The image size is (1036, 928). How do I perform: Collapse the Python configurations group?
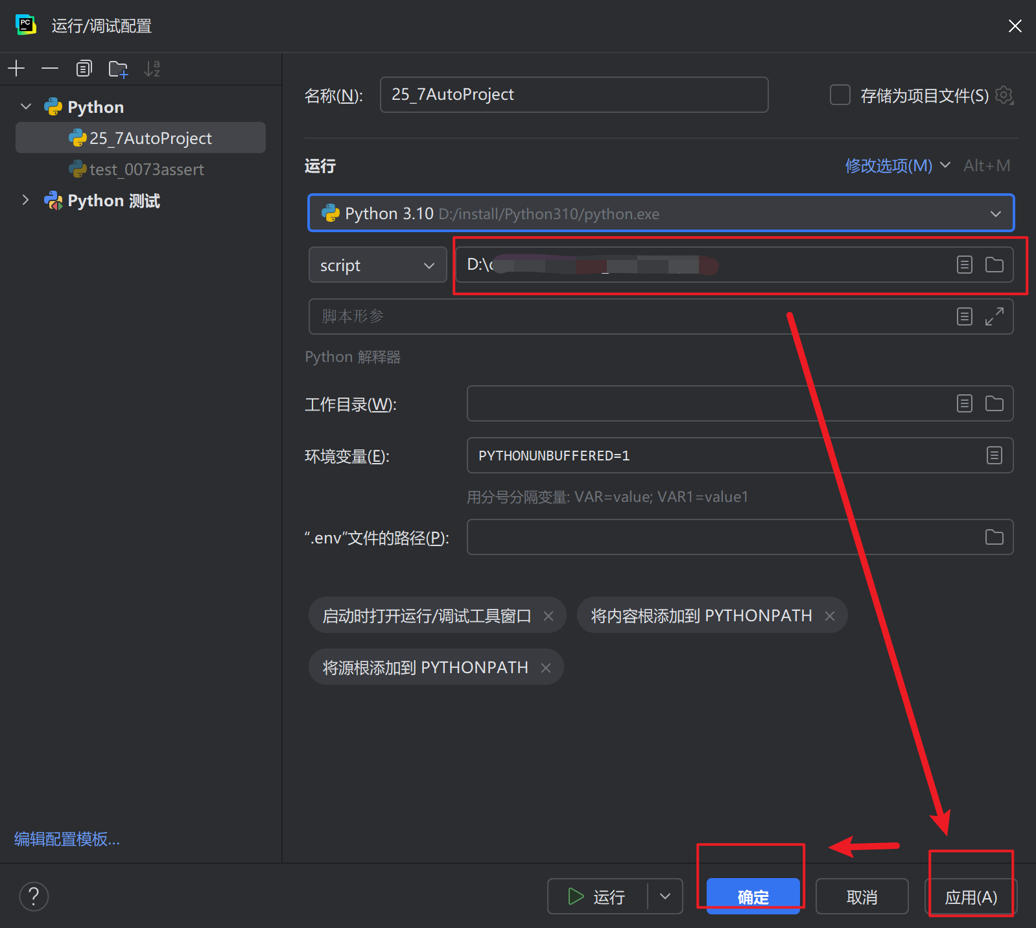click(26, 106)
